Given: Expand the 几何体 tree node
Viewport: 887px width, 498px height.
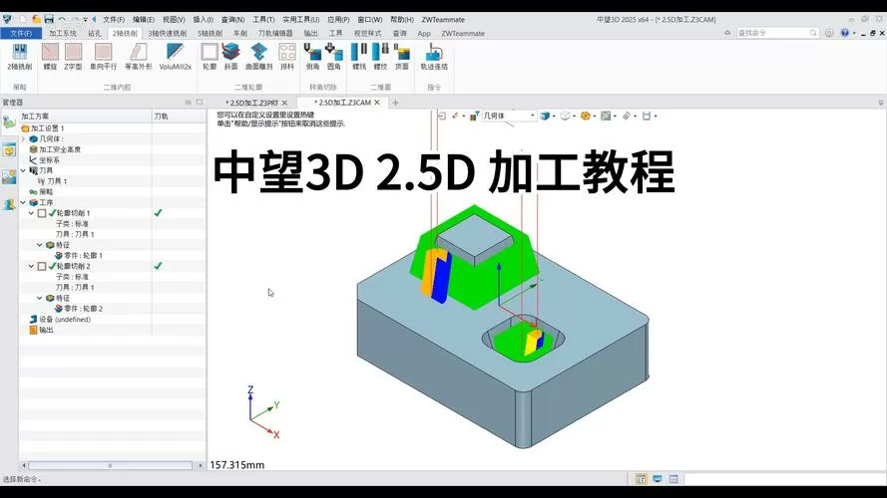Looking at the screenshot, I should (23, 138).
